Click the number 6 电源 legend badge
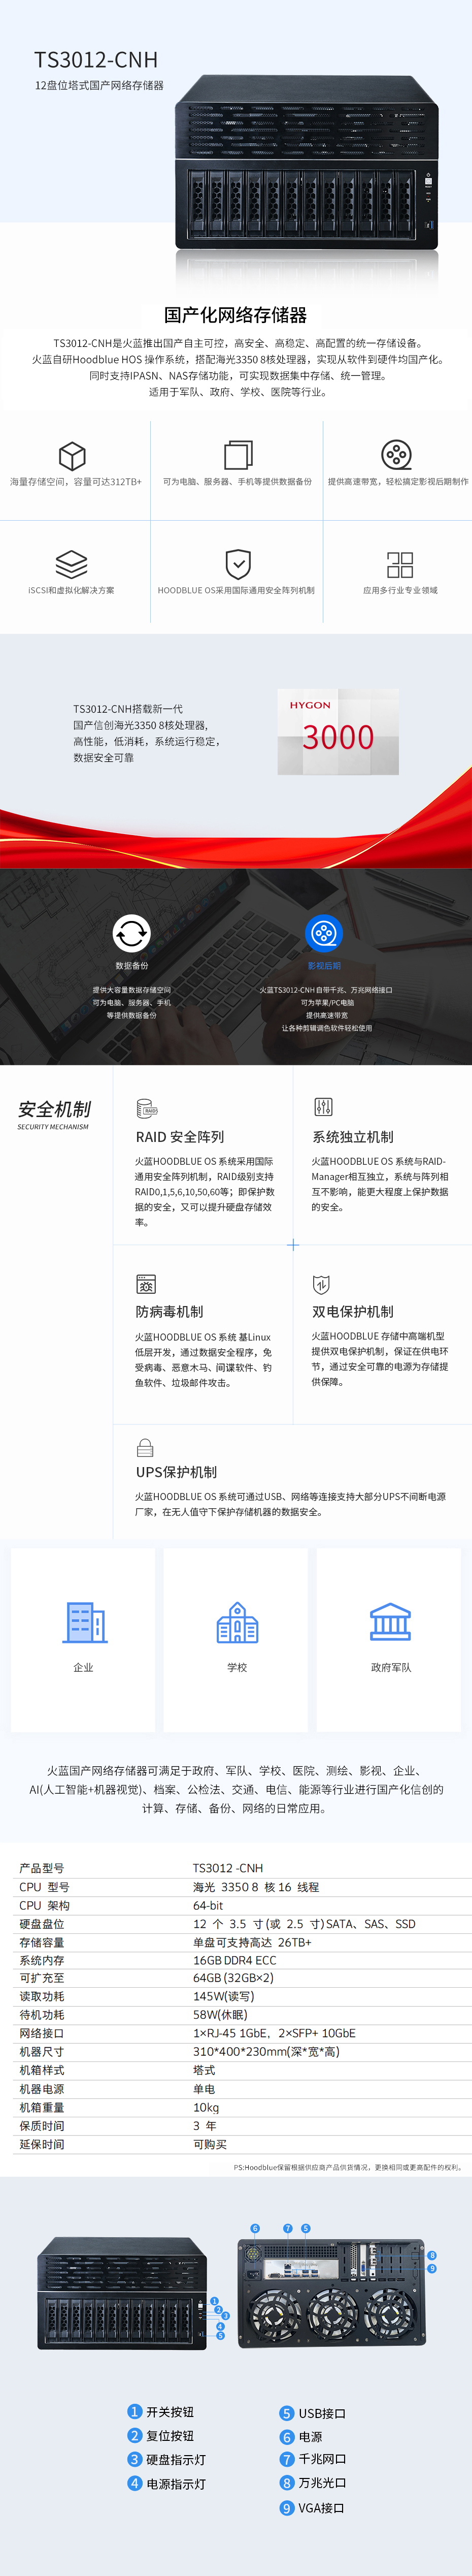This screenshot has width=472, height=2576. coord(287,2437)
